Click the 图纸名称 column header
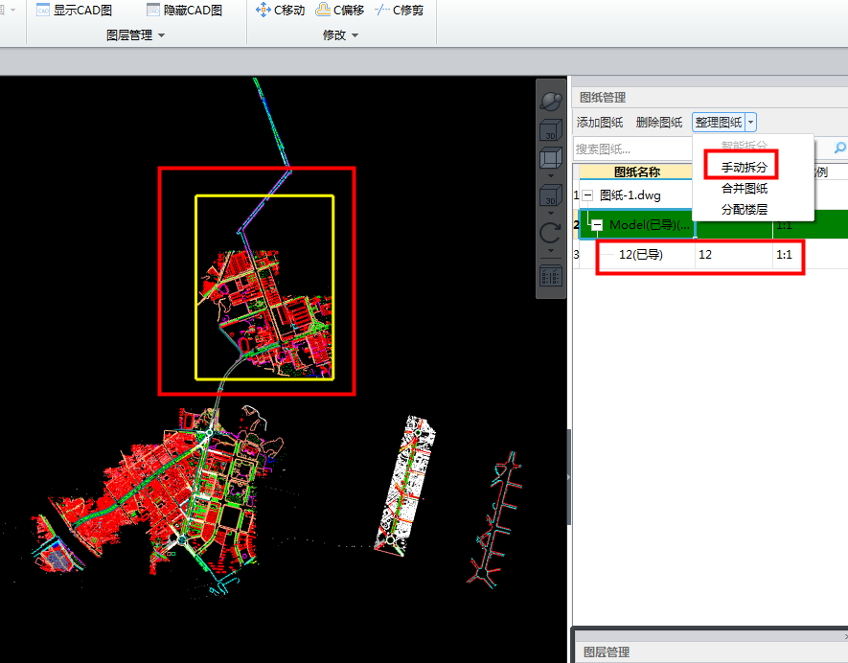Viewport: 848px width, 663px height. click(x=636, y=171)
